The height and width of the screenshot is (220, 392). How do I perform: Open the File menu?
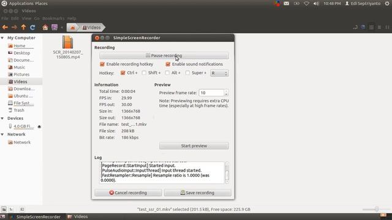[5, 18]
